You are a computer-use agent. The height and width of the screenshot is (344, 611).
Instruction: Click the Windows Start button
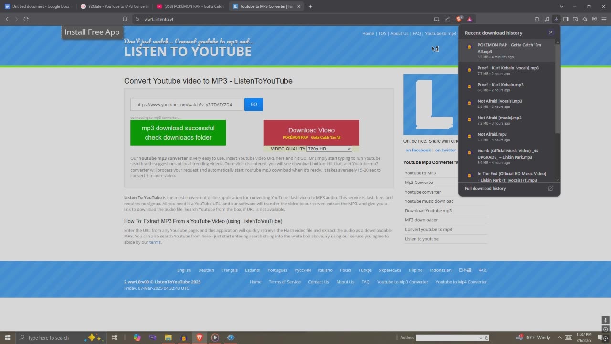point(7,338)
